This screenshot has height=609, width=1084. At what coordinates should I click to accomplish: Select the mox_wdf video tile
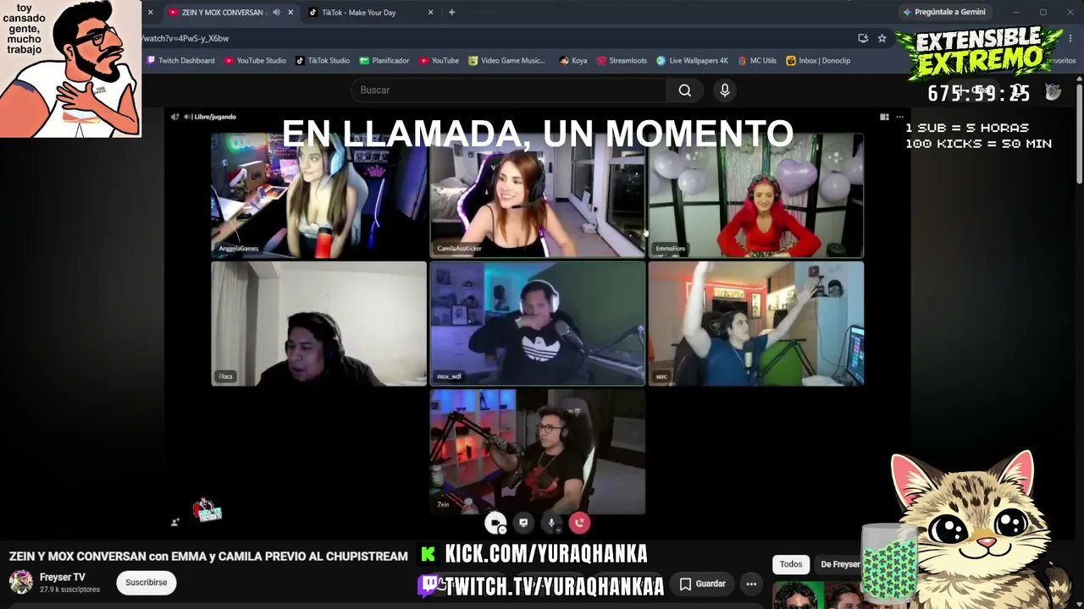click(537, 323)
